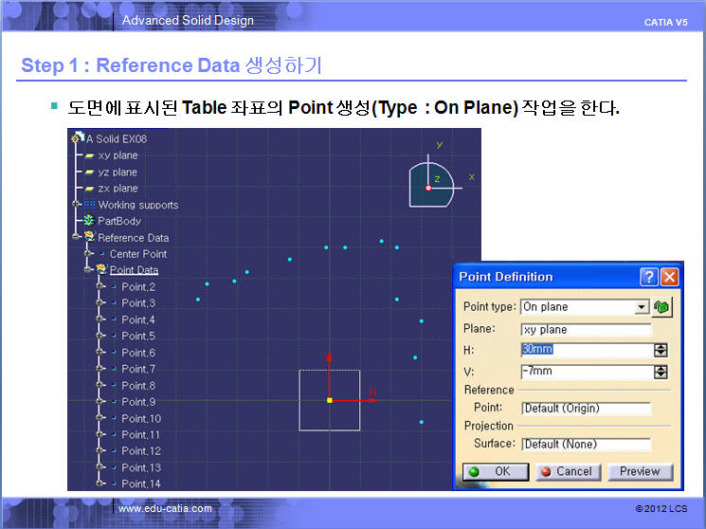Click the PartBody gear icon
The width and height of the screenshot is (706, 529).
tap(89, 221)
